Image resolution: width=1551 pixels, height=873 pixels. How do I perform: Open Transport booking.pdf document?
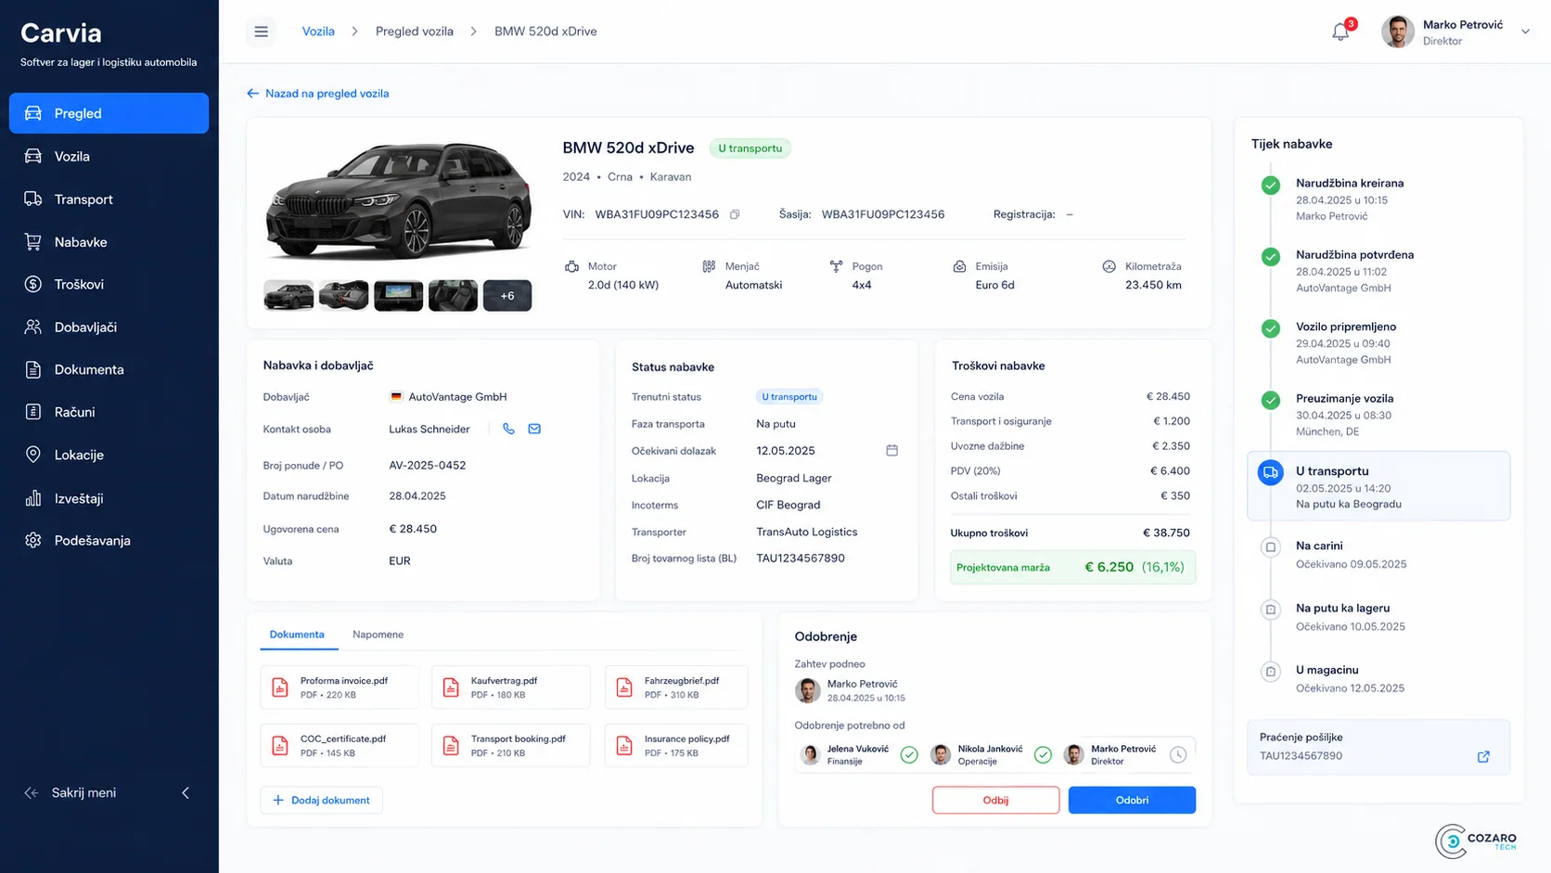point(510,746)
